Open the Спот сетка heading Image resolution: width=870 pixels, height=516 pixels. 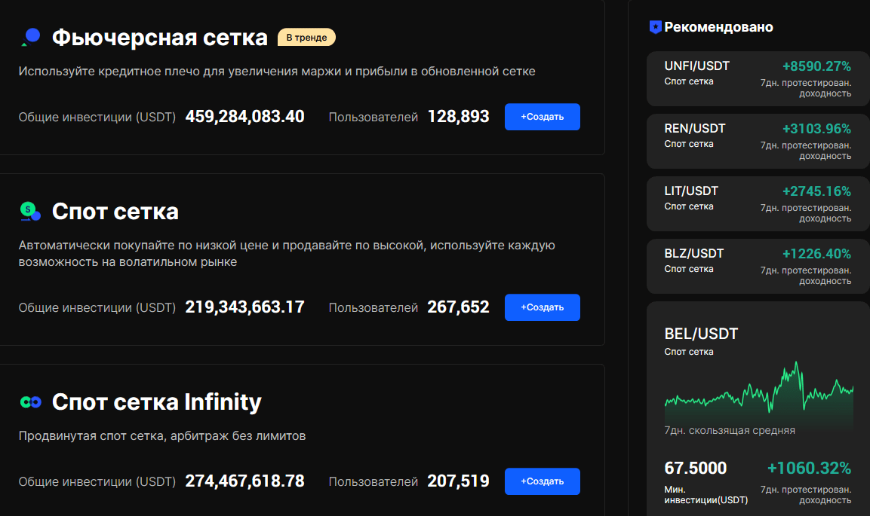(115, 212)
